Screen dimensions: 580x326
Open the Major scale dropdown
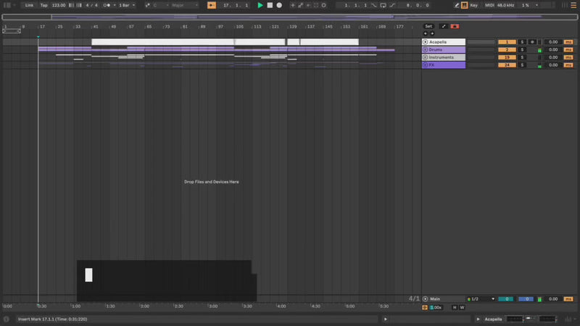pos(183,5)
